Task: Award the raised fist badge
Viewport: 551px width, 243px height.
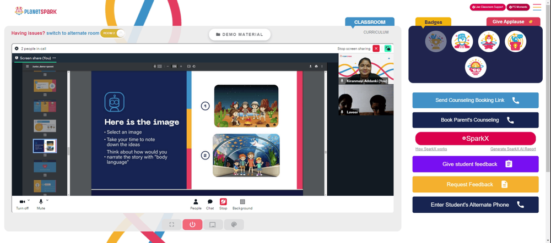Action: click(462, 41)
